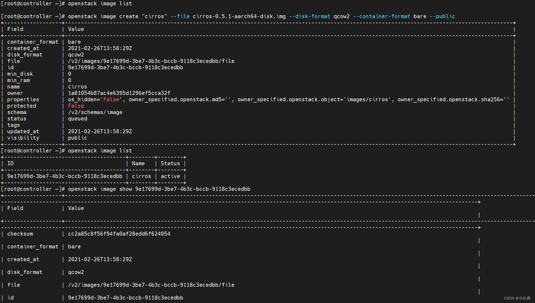Click the 'ID' column header in the image list
Image resolution: width=535 pixels, height=303 pixels.
10,164
